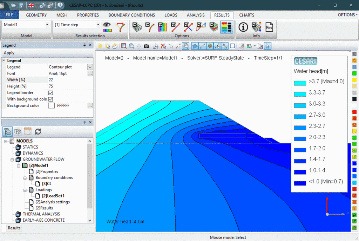Image resolution: width=359 pixels, height=241 pixels.
Task: Click the eye over color bar results display icon
Action: click(107, 27)
